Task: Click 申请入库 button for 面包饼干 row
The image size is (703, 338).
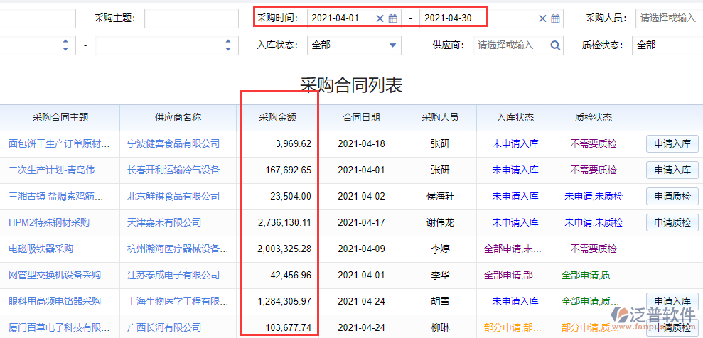Action: 672,143
